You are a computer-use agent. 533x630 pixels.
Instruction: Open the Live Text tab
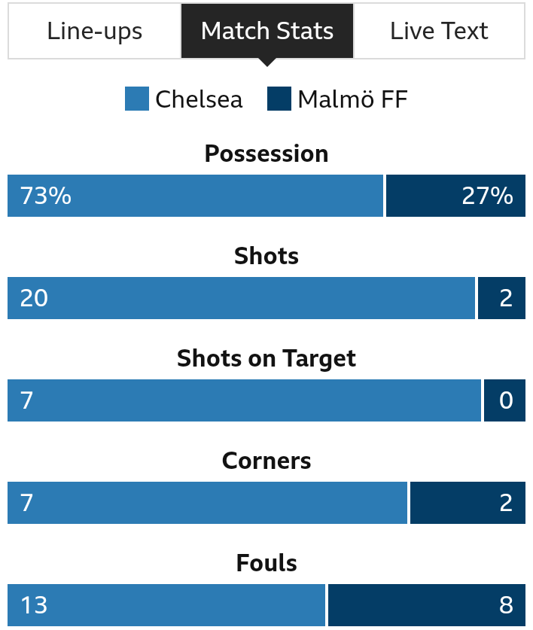pos(439,31)
